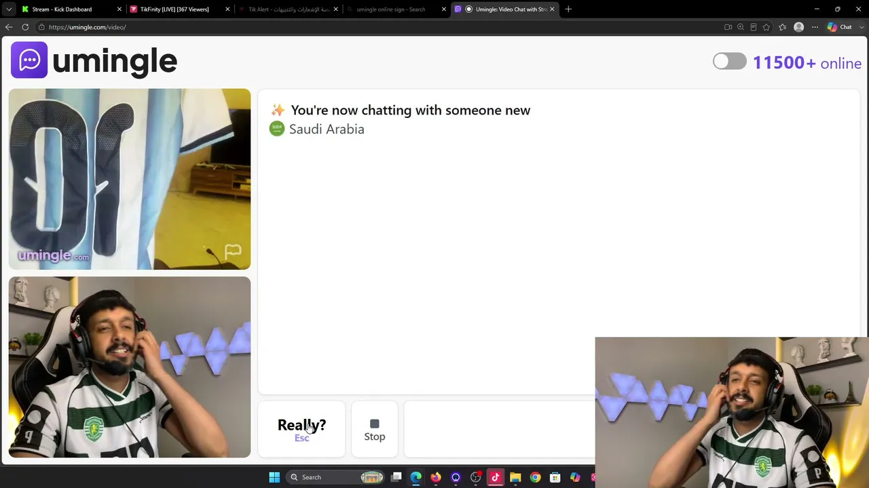Open Microsoft Edge from the taskbar
This screenshot has height=488, width=869.
coord(416,477)
